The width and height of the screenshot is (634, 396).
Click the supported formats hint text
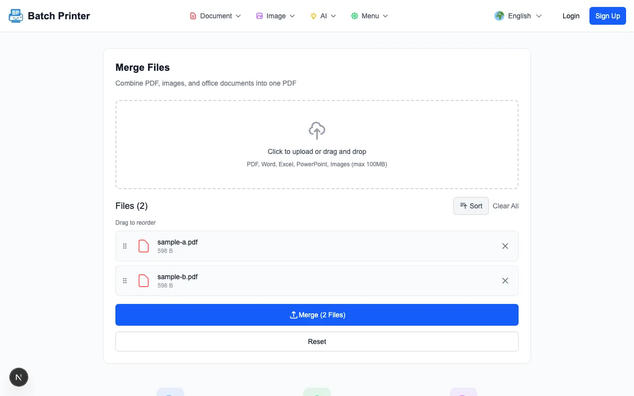click(317, 164)
